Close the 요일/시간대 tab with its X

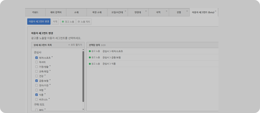point(125,11)
